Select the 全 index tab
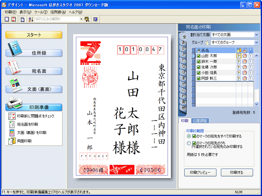Screen dimensions: 262x196 [184, 37]
